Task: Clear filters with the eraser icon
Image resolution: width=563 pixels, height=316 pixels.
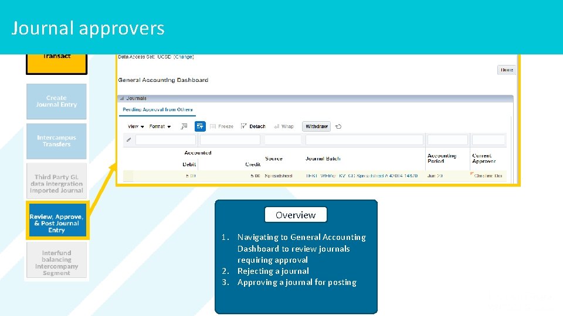Action: 128,140
